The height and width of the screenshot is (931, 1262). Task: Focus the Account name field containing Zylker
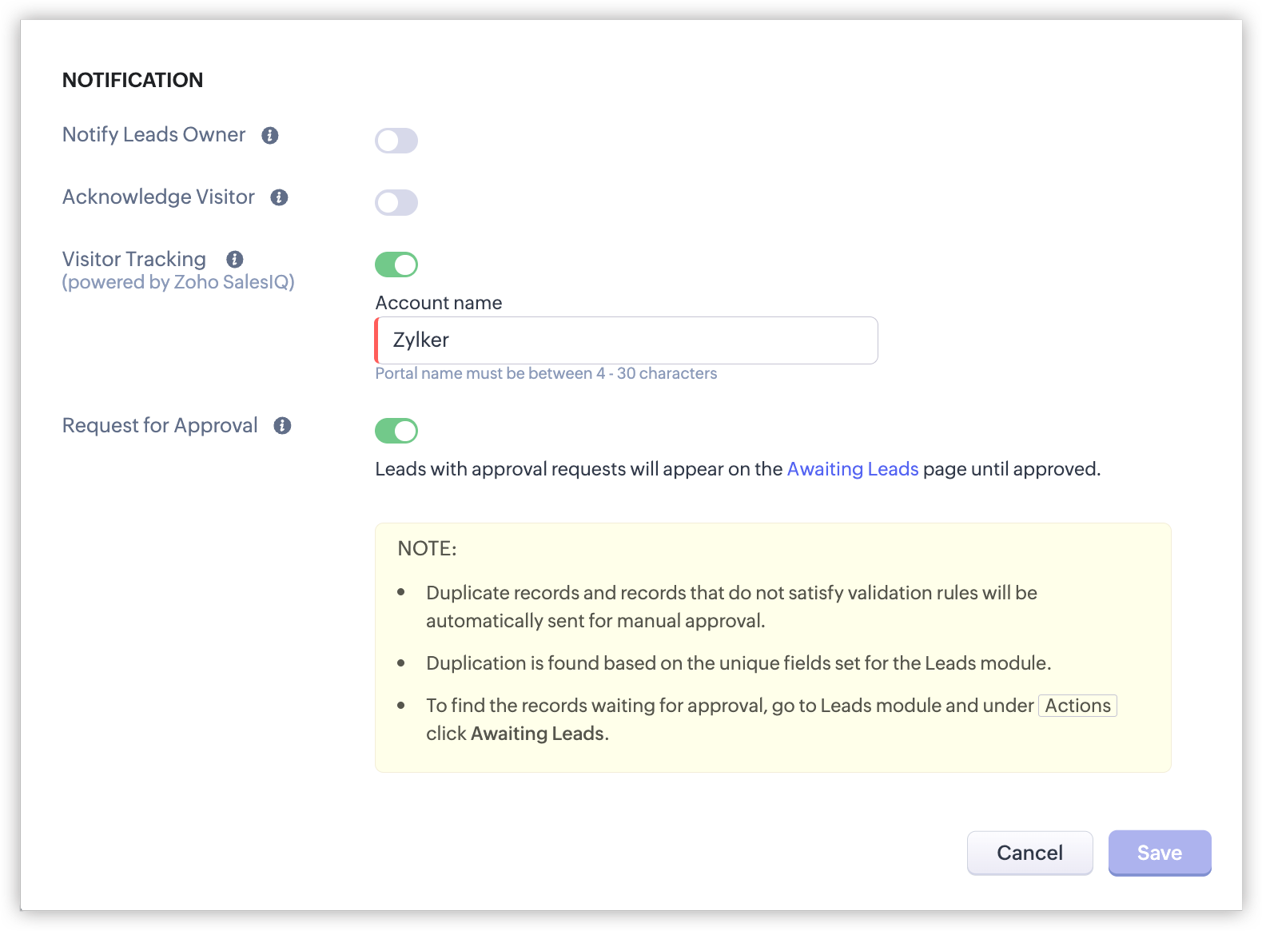627,340
